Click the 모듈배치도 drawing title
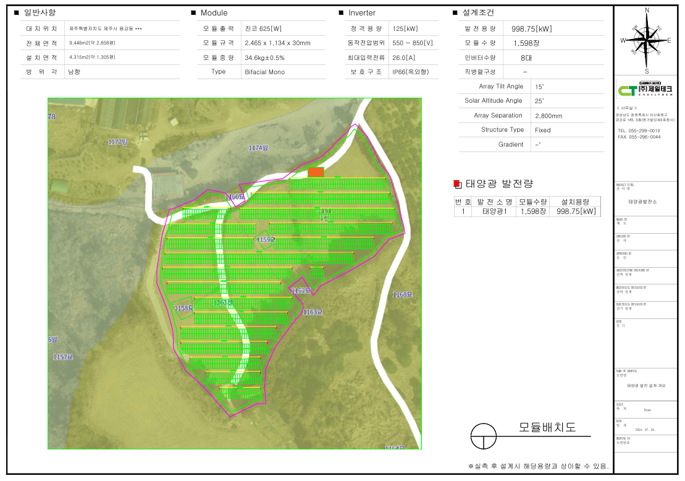The image size is (685, 481). pos(547,427)
